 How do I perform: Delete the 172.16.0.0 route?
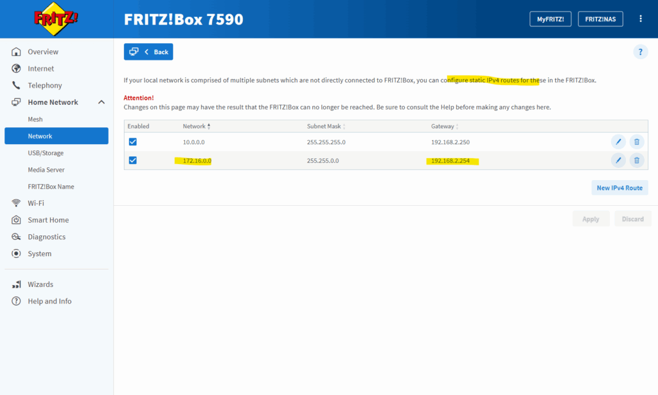637,161
